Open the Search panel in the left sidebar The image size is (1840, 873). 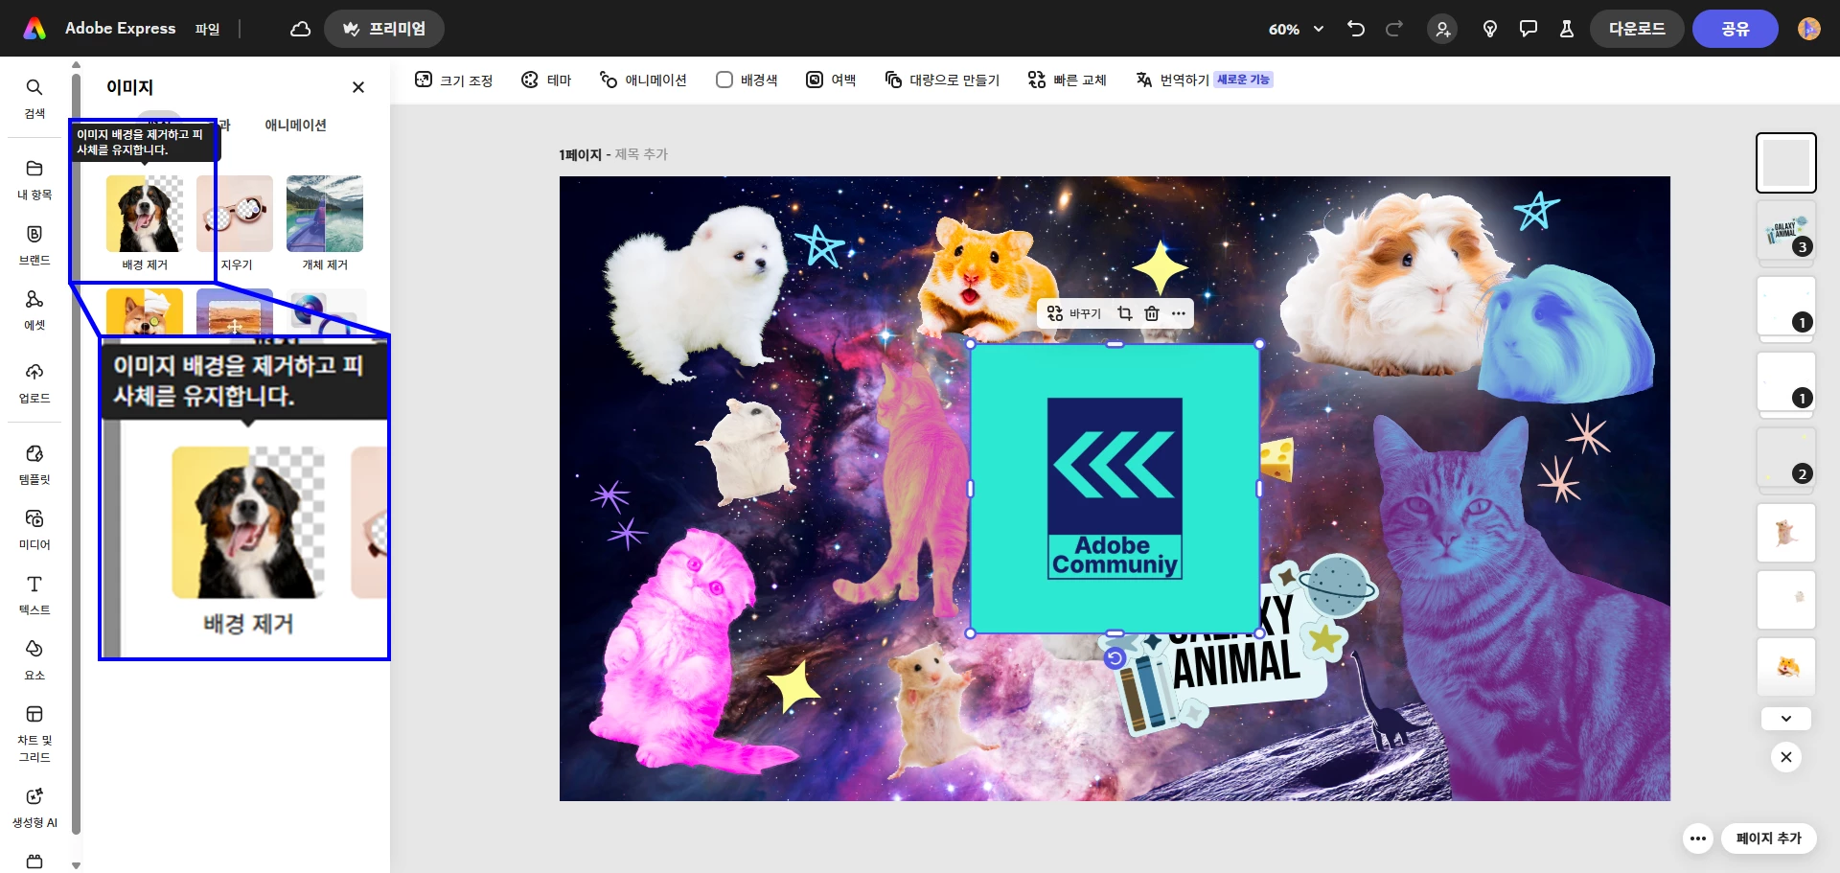34,98
